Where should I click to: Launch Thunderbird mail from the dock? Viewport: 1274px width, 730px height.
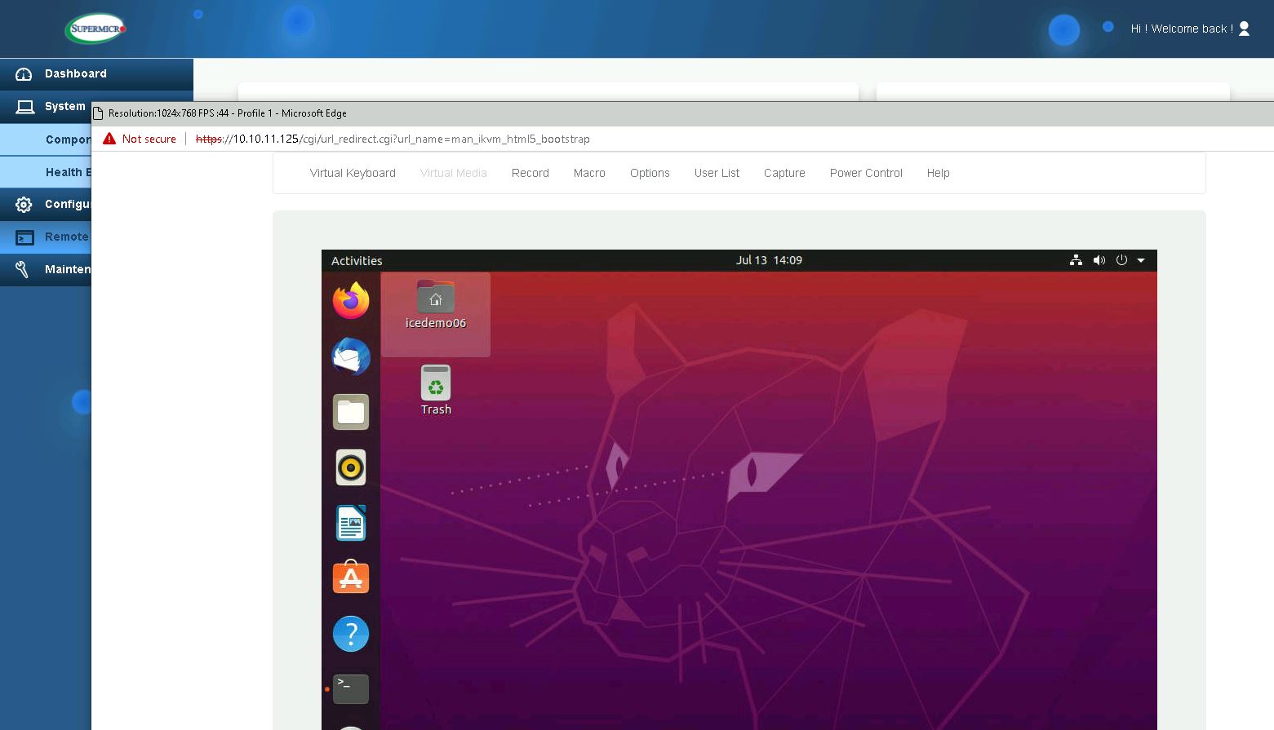(351, 356)
